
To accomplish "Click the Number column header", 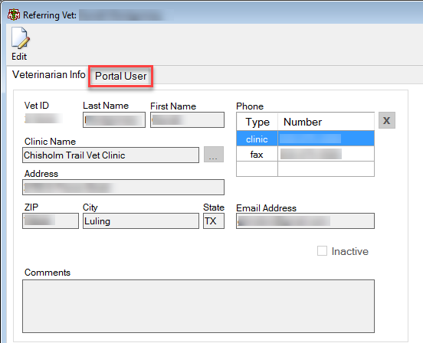I will [x=326, y=122].
